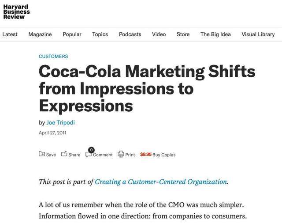Open the Topics menu item
The height and width of the screenshot is (223, 282).
pos(100,34)
